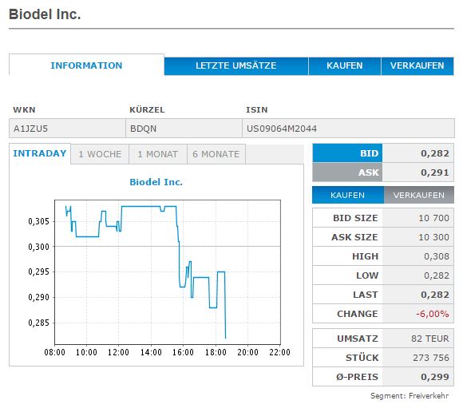Click the BID price 0,282
This screenshot has width=463, height=416.
click(x=435, y=153)
